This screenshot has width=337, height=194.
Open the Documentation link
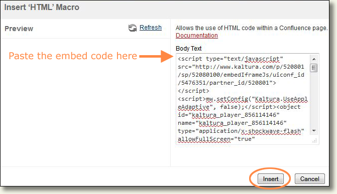click(197, 36)
